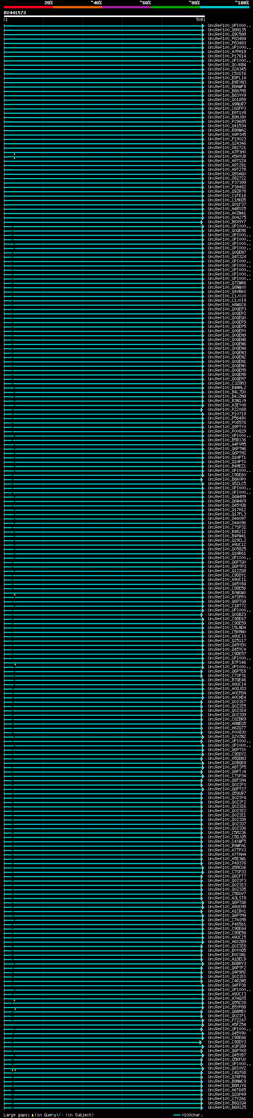Select hit UniRef100_Q01859
The width and height of the screenshot is (253, 1118).
227,100
